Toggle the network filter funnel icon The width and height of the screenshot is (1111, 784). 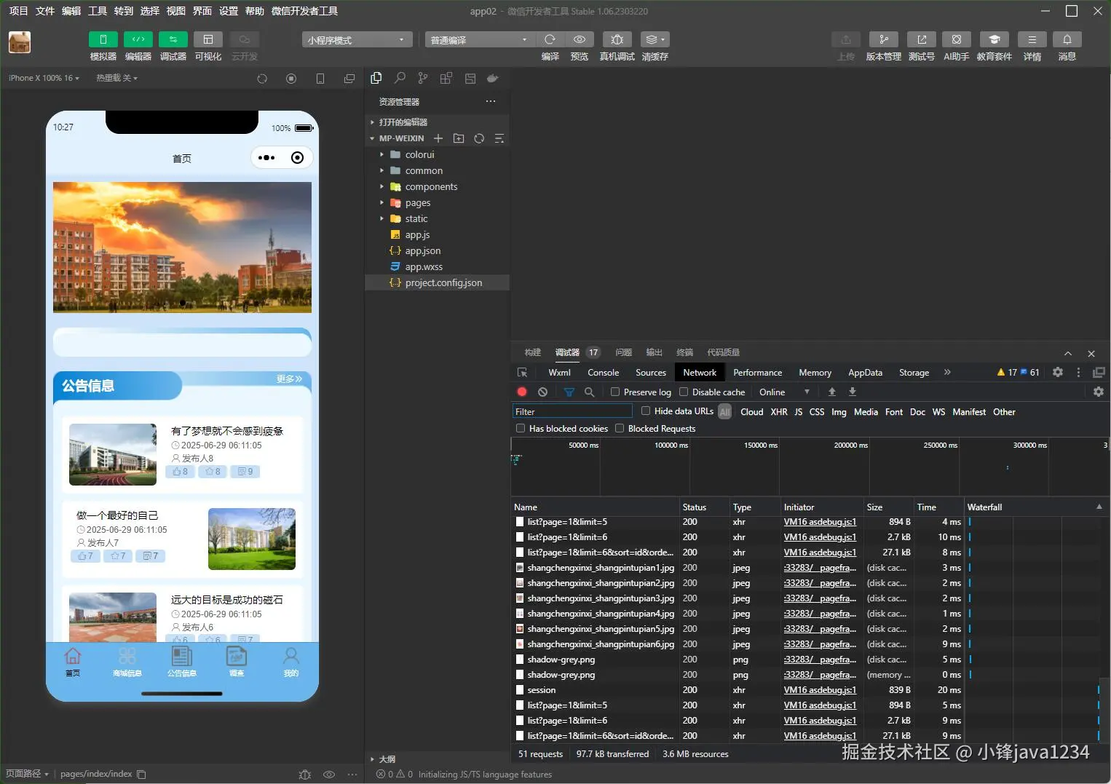[x=569, y=392]
